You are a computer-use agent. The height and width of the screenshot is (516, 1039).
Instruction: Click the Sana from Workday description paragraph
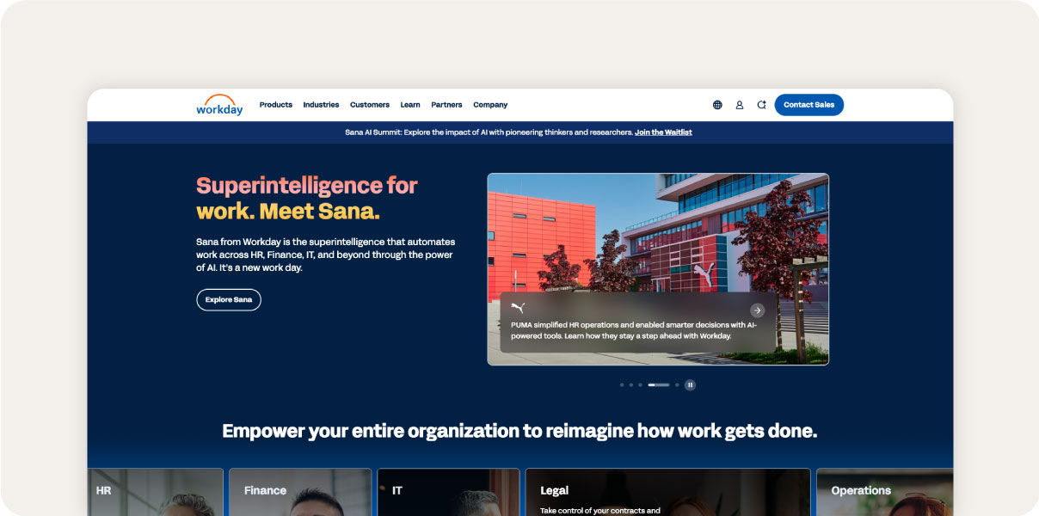[326, 255]
